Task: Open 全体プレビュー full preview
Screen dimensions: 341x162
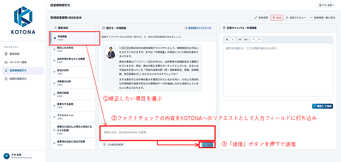Action: pos(296,18)
